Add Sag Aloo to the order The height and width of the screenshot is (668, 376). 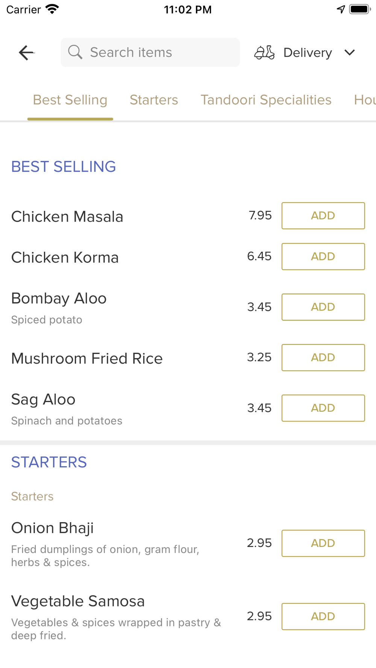pyautogui.click(x=323, y=408)
